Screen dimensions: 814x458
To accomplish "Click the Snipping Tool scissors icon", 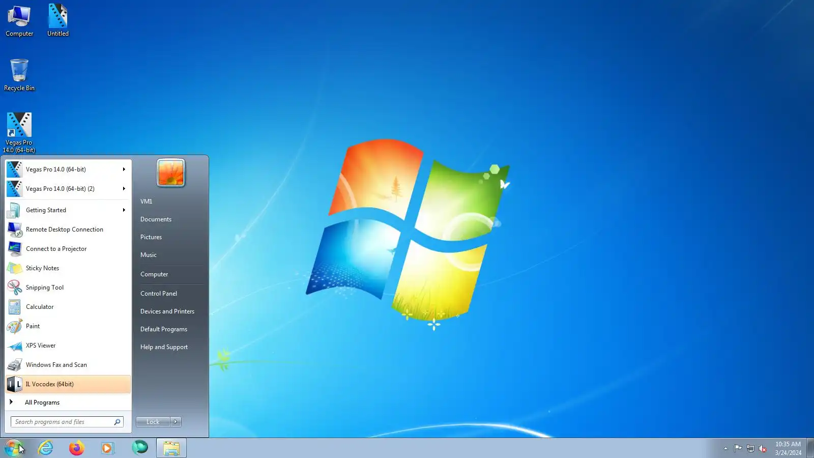I will tap(14, 288).
